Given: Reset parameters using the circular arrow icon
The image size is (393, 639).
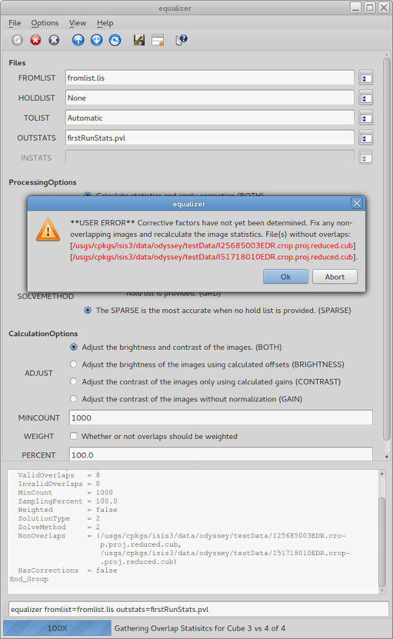Looking at the screenshot, I should tap(115, 40).
